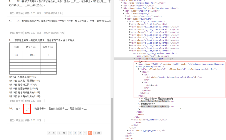Collapse the div "wrapper_l" node
Screen dimensions: 226x140
pos(124,14)
